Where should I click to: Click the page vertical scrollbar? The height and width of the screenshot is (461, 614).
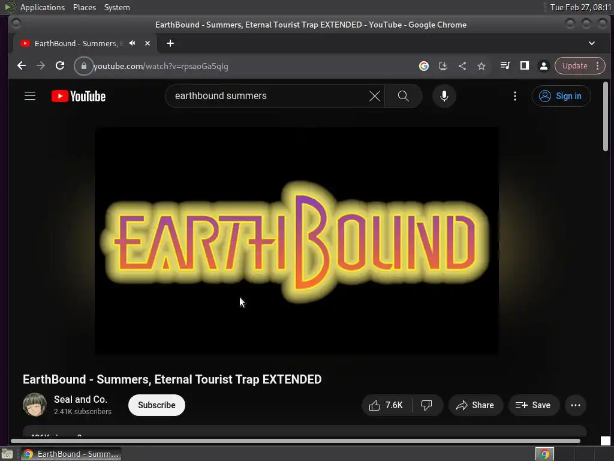[x=606, y=117]
